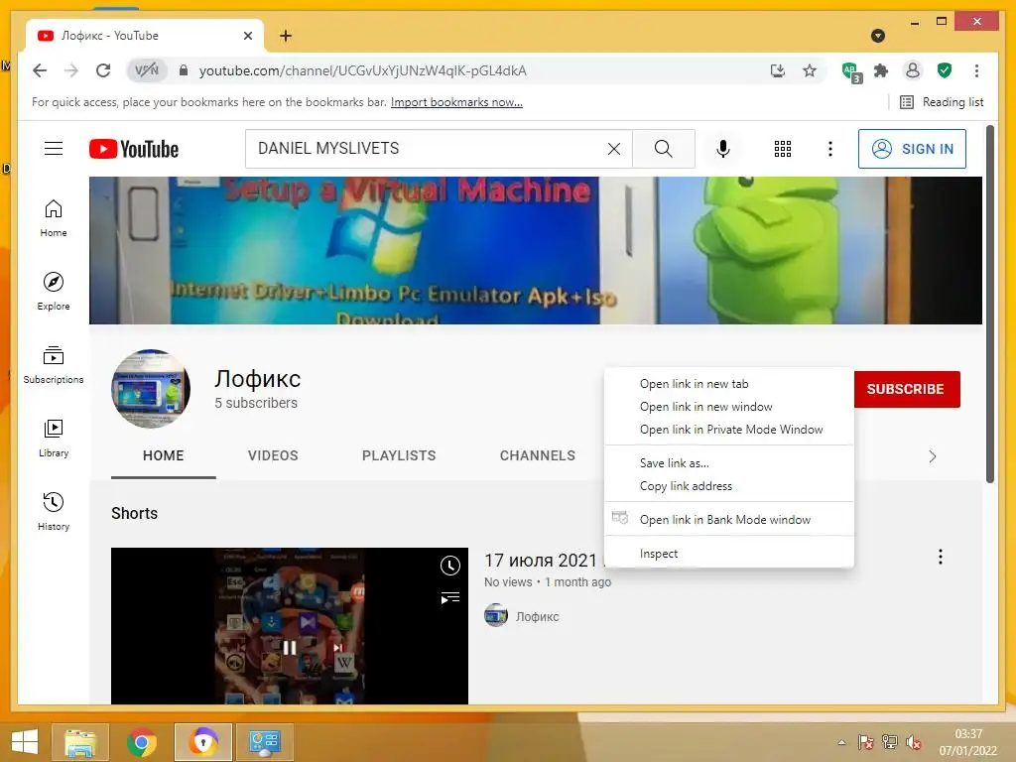Click the browser forward arrow

pos(71,70)
